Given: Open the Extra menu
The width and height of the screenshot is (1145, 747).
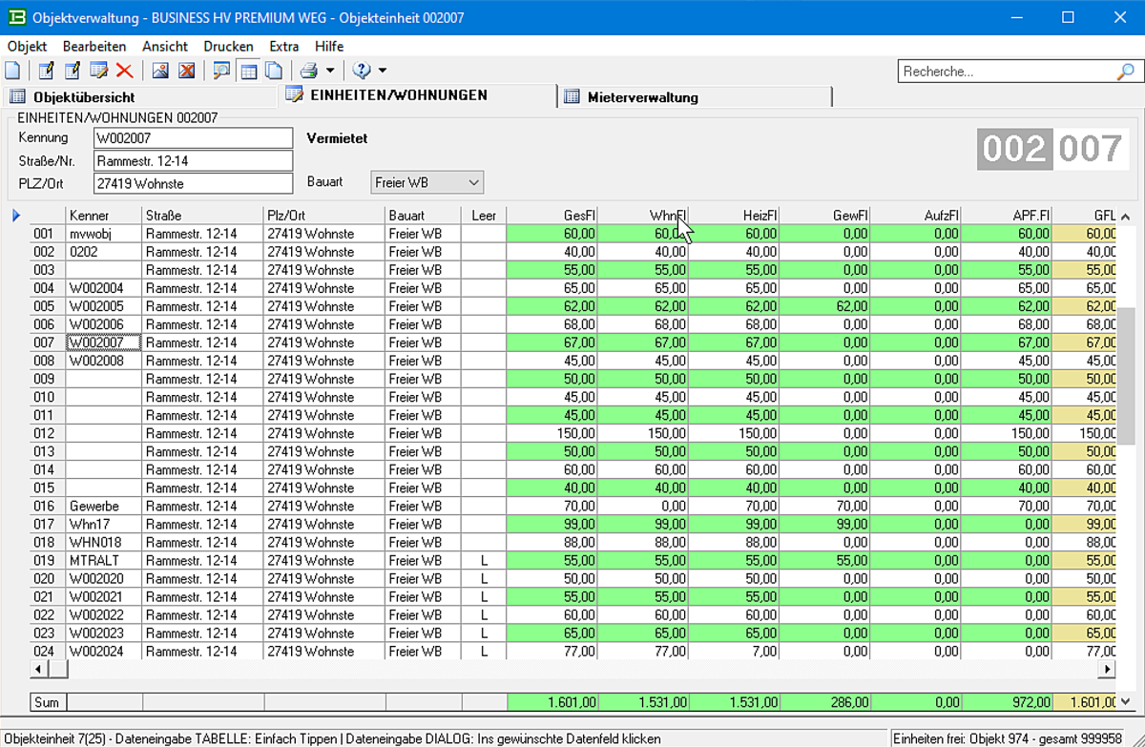Looking at the screenshot, I should tap(283, 46).
